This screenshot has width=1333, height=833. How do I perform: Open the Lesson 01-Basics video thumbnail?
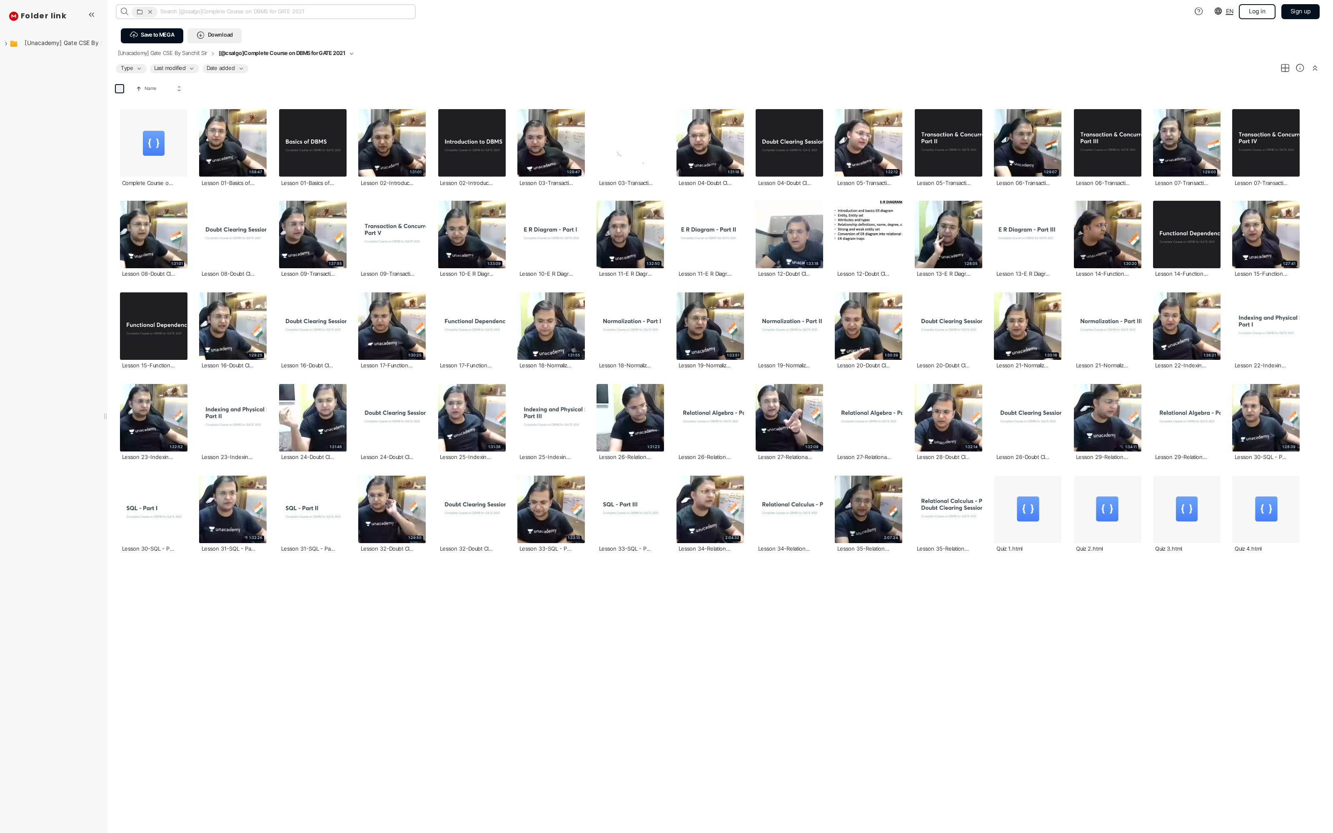coord(232,143)
